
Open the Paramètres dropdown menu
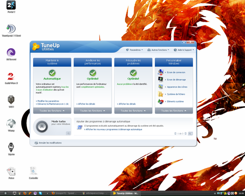134,50
